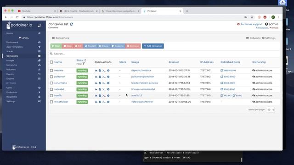Viewport: 294px width, 165px height.
Task: Open Images in the sidebar menu
Action: point(10,60)
